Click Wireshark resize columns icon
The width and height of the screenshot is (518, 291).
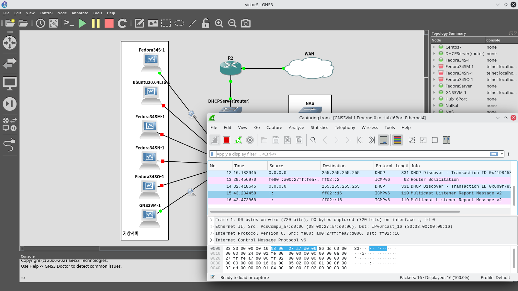pyautogui.click(x=447, y=140)
